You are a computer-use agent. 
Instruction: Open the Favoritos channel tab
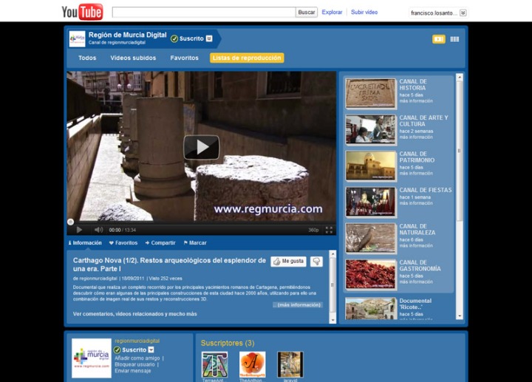[184, 58]
